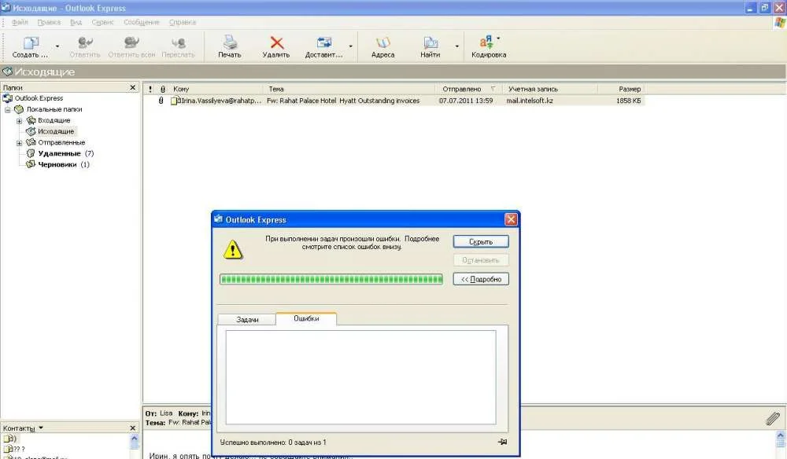The height and width of the screenshot is (459, 787).
Task: Open the Отправленные folder
Action: [x=61, y=142]
